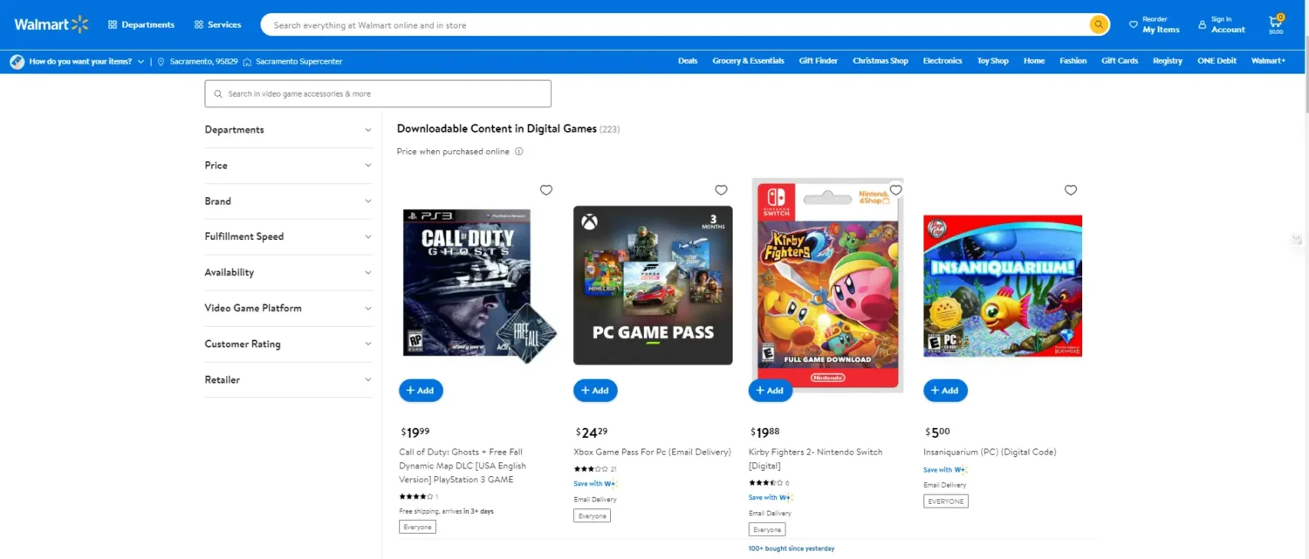The width and height of the screenshot is (1309, 559).
Task: Open Registry link
Action: 1168,61
